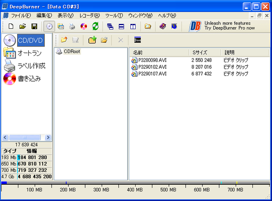Click the add files open-folder icon
The height and width of the screenshot is (201, 272).
104,40
